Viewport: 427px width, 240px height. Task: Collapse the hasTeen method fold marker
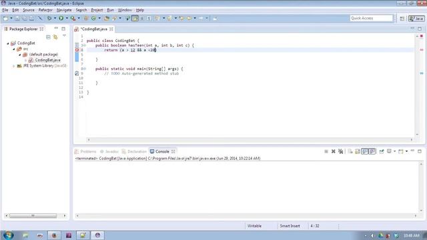(x=85, y=45)
